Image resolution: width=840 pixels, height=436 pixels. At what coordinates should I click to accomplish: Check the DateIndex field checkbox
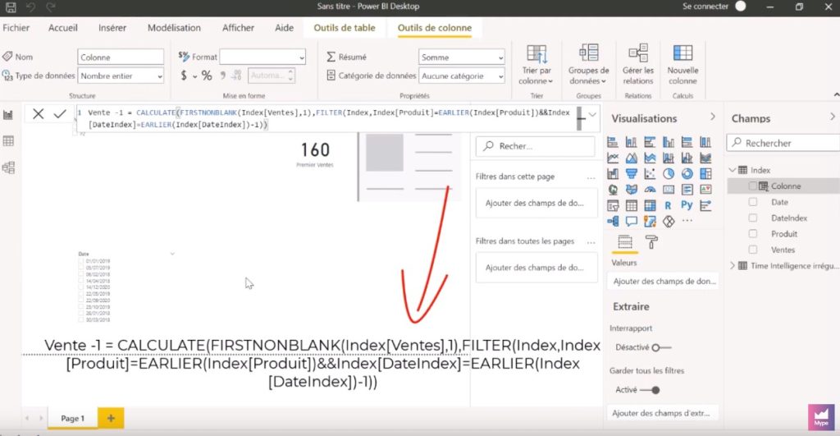(x=753, y=218)
